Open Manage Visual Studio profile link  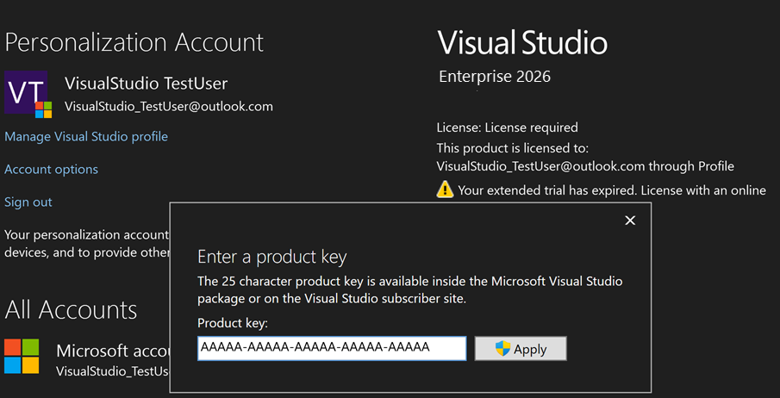[x=86, y=136]
